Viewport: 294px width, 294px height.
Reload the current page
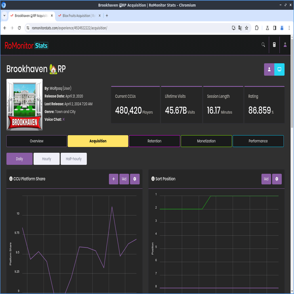[19, 28]
